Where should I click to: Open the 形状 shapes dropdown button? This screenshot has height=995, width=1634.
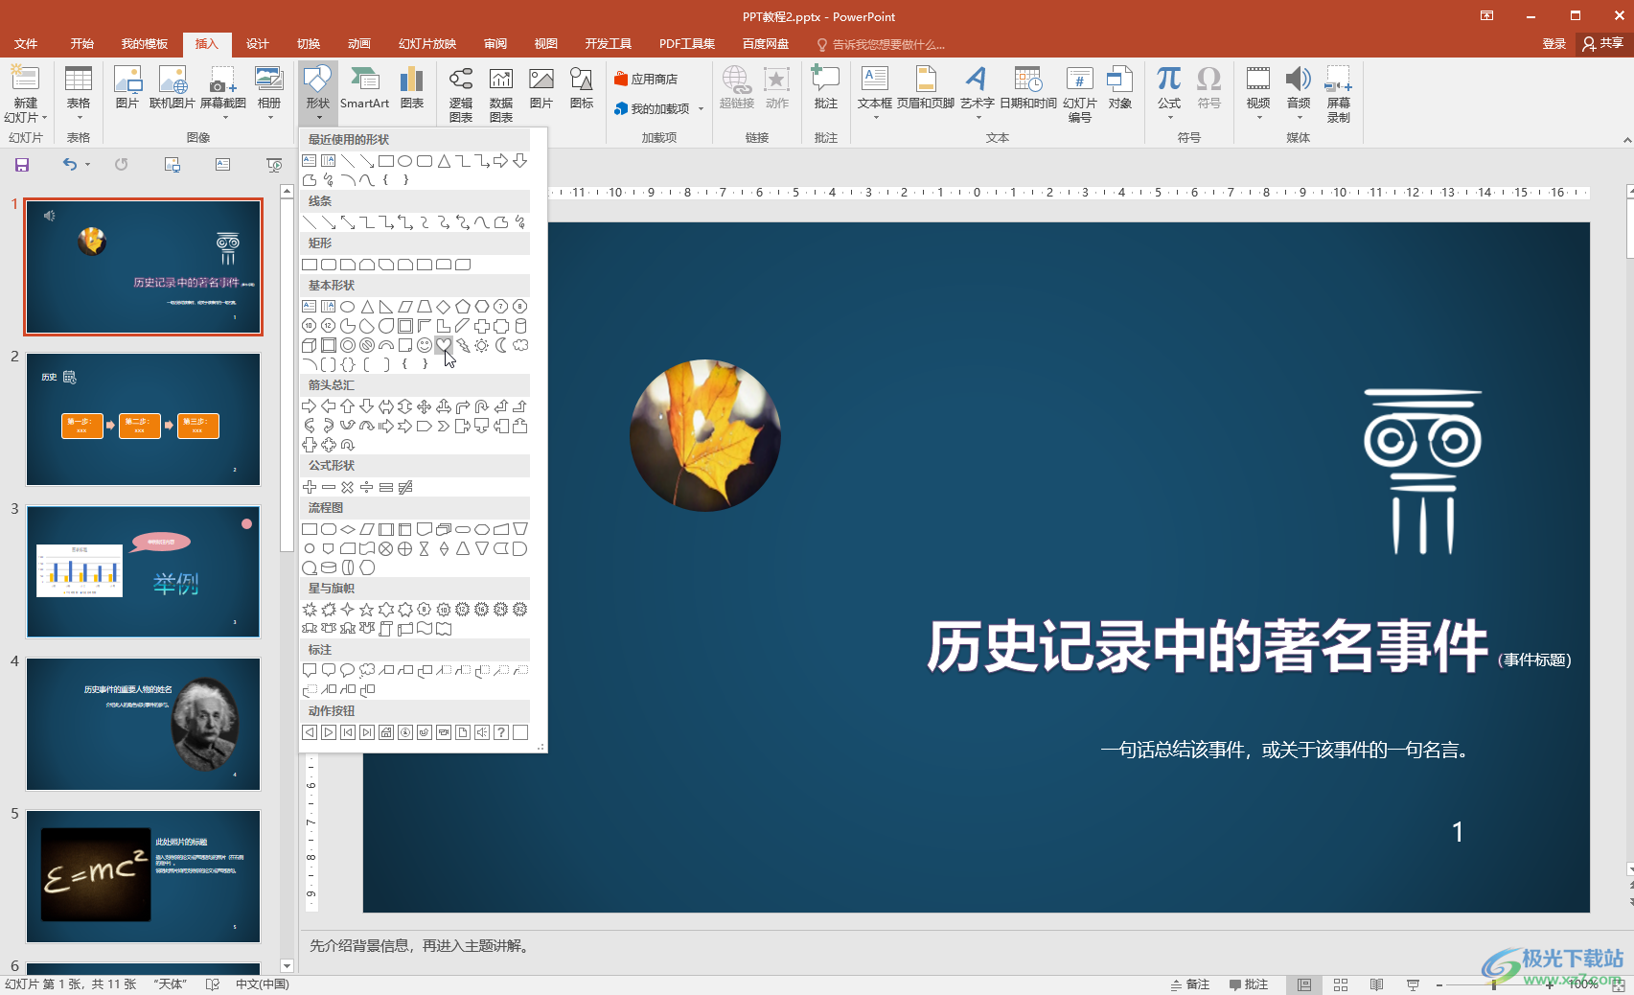tap(318, 94)
